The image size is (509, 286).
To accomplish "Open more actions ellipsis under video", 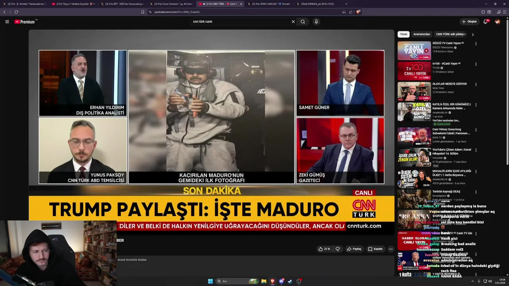I will pos(390,249).
